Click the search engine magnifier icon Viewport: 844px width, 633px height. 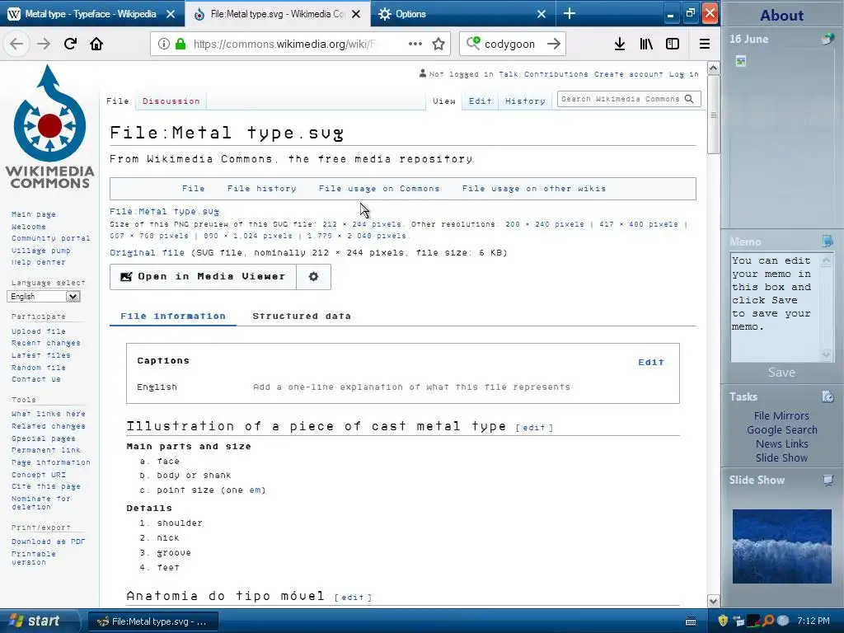click(472, 43)
